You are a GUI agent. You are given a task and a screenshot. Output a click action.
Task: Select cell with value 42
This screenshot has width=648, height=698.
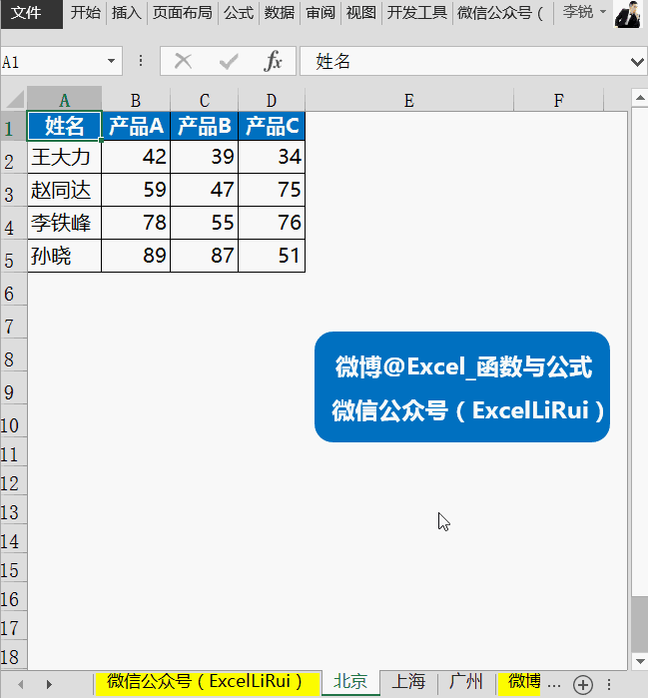(x=136, y=157)
